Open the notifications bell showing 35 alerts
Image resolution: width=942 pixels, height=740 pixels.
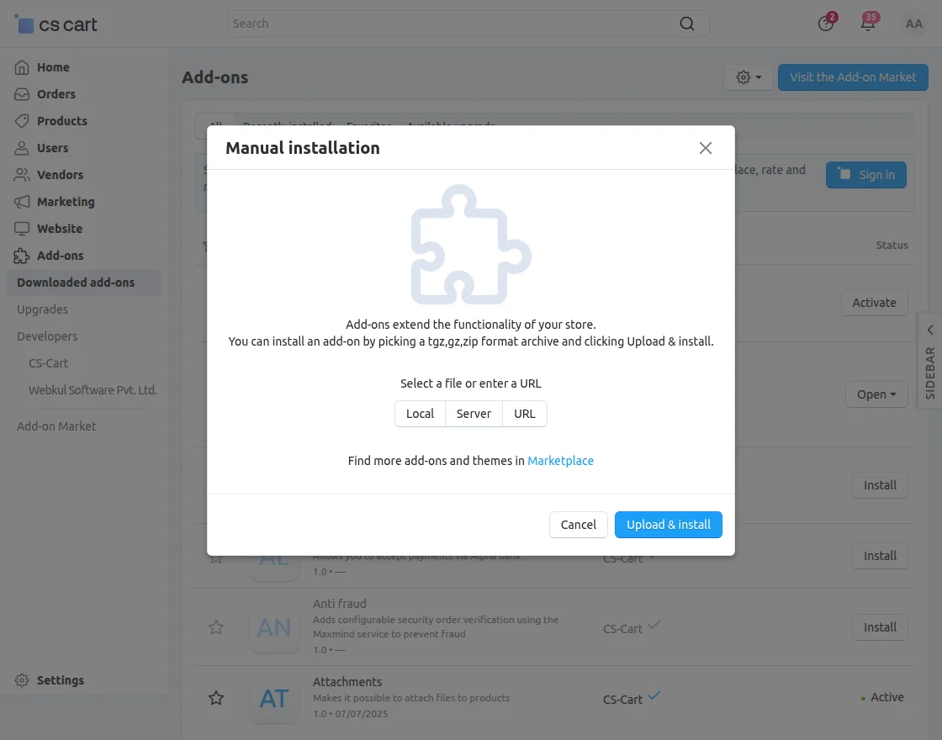click(868, 24)
